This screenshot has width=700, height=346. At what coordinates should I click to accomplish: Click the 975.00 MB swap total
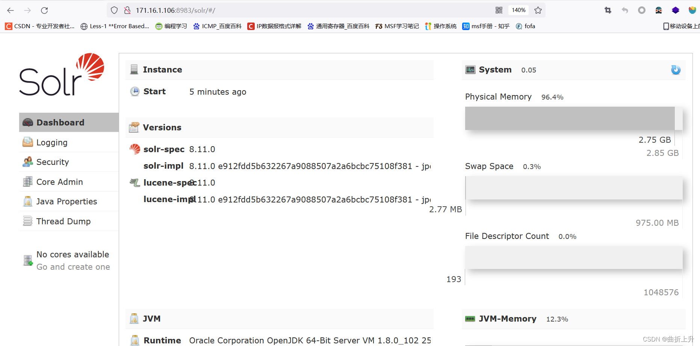[657, 223]
